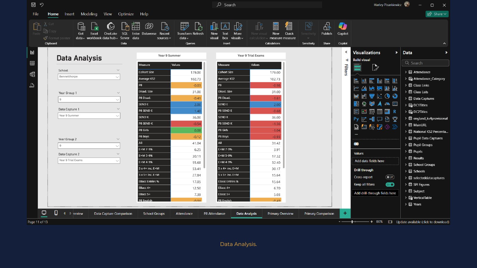Choose the funnel chart visual
Viewport: 477px width, 268px height.
tap(372, 96)
